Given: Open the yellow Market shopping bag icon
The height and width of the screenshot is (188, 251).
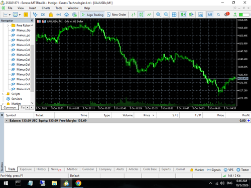Looking at the screenshot, I should point(51,15).
